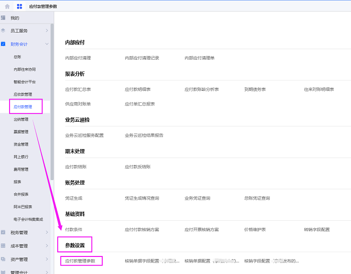Expand the 税务管理 chevron
Viewport: 351px width, 274px height.
47,232
